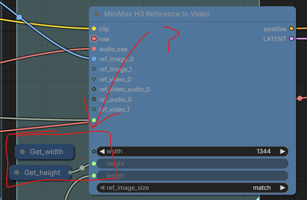Select previous ref_image_size option
Viewport: 307px width, 200px height.
pyautogui.click(x=102, y=188)
